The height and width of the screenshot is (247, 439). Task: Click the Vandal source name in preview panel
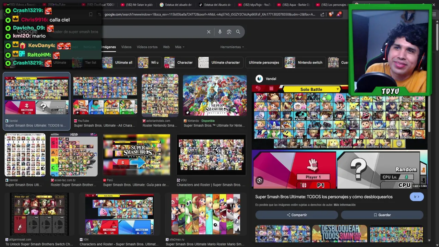pos(271,79)
